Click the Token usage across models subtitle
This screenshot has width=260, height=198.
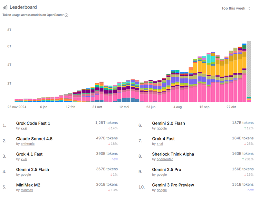(33, 15)
